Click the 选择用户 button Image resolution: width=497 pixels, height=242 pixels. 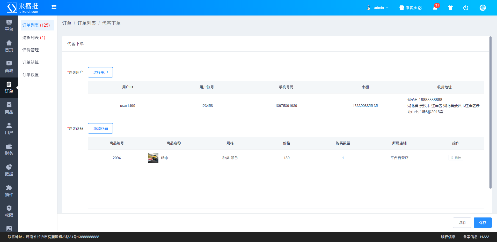coord(100,72)
